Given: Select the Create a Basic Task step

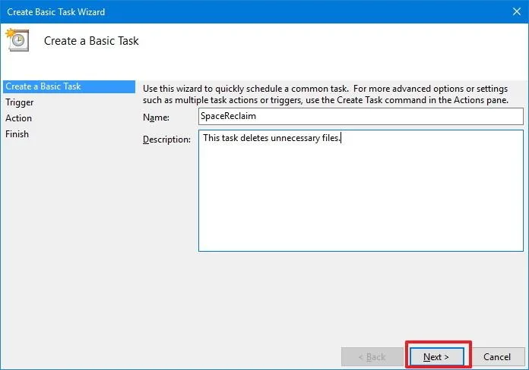Looking at the screenshot, I should [x=69, y=86].
